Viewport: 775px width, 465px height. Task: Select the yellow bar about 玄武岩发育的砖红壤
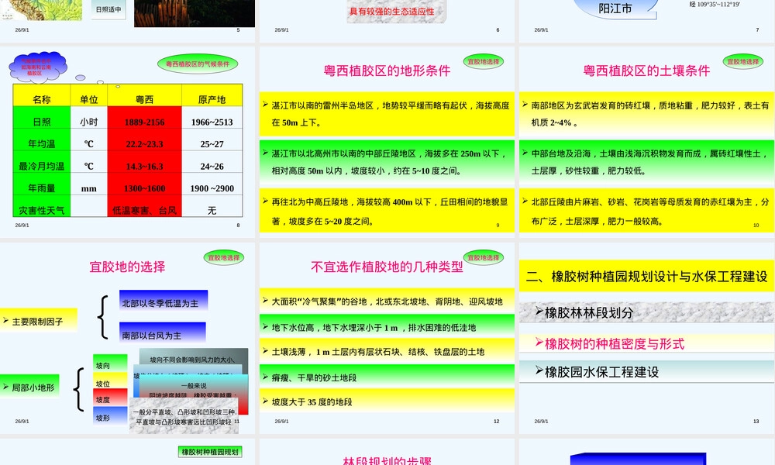pos(646,114)
